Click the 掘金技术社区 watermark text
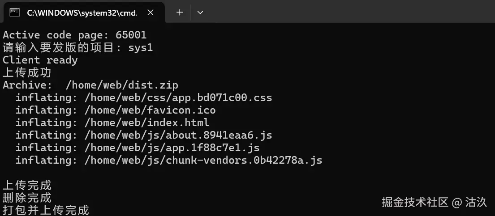 pyautogui.click(x=415, y=202)
